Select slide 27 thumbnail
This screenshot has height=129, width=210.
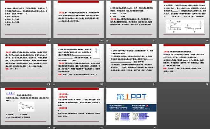coord(131,19)
